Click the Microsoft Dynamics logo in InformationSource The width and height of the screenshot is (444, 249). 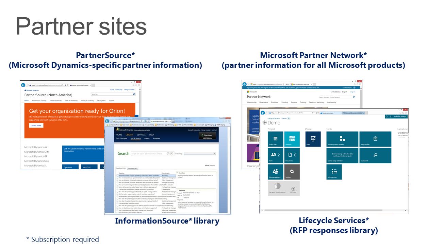click(x=124, y=130)
